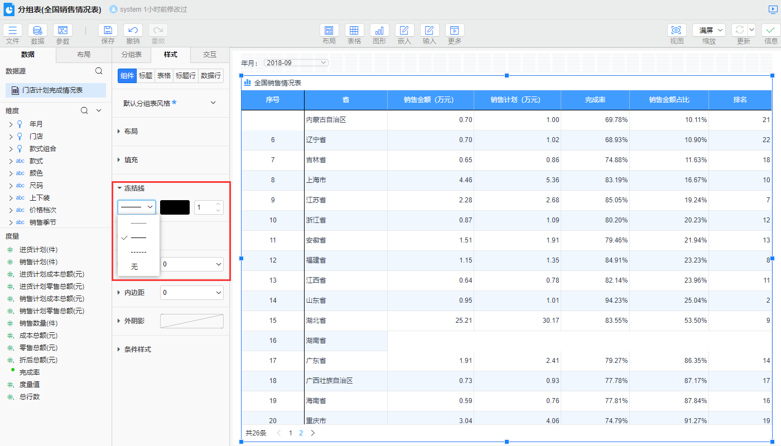Click the Save icon in toolbar
This screenshot has height=446, width=781.
[108, 31]
